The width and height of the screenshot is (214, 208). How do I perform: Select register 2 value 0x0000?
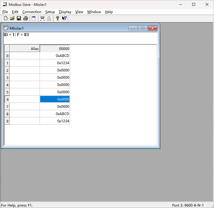point(55,70)
